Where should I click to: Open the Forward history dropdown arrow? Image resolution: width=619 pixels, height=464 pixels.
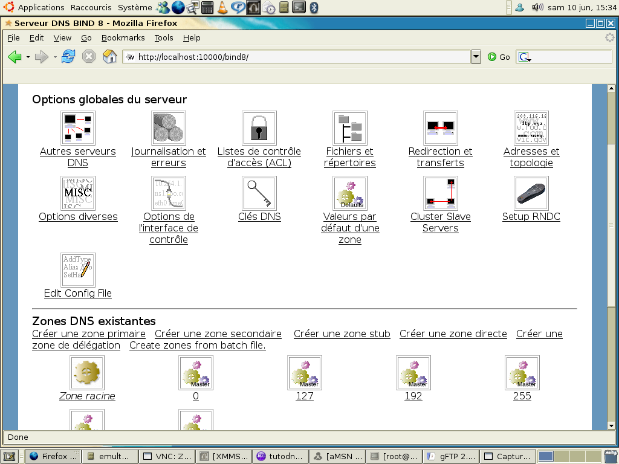tap(55, 57)
